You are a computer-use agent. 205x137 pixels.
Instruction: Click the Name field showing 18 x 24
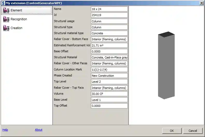click(109, 9)
